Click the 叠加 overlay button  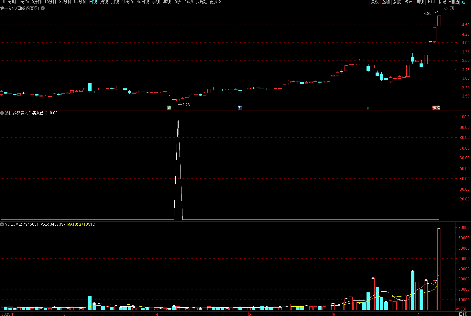[x=386, y=2]
